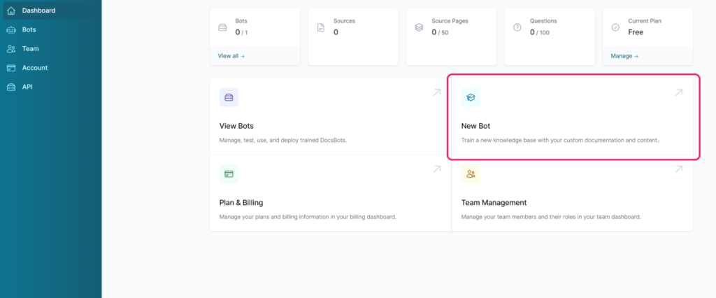Click the Source Pages layers icon
The image size is (716, 298).
pos(419,27)
